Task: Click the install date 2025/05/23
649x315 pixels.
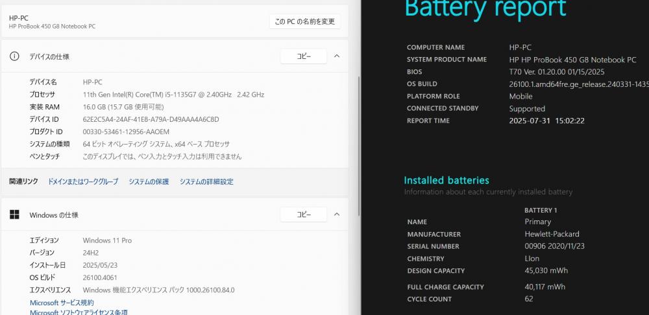Action: (100, 265)
